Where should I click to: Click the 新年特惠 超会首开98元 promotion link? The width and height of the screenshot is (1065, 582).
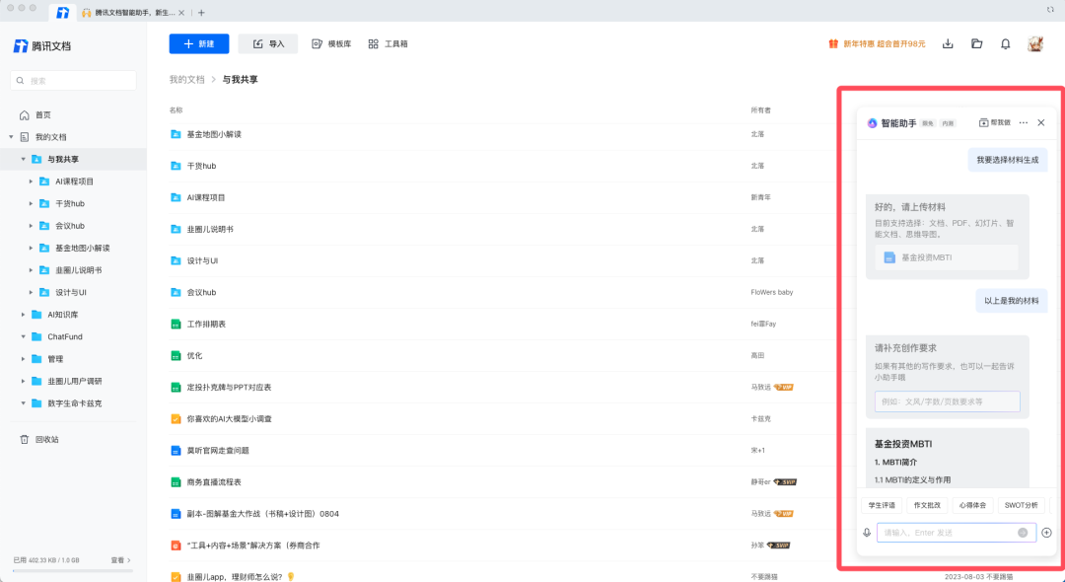click(885, 44)
